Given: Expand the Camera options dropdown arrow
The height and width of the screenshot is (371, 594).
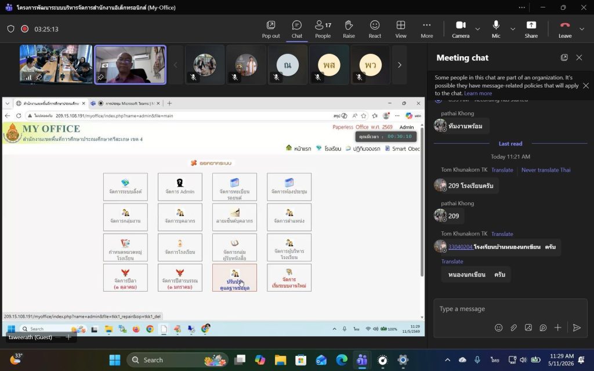Looking at the screenshot, I should (478, 29).
